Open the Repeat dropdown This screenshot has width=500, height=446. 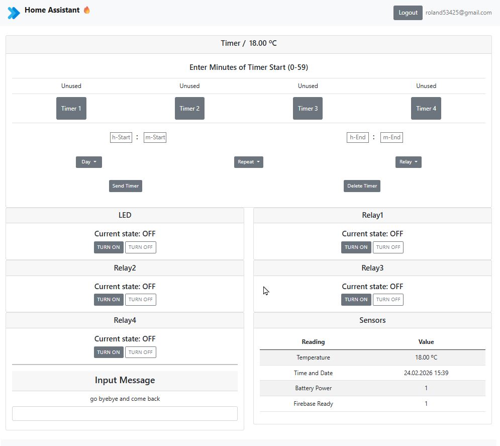point(248,162)
